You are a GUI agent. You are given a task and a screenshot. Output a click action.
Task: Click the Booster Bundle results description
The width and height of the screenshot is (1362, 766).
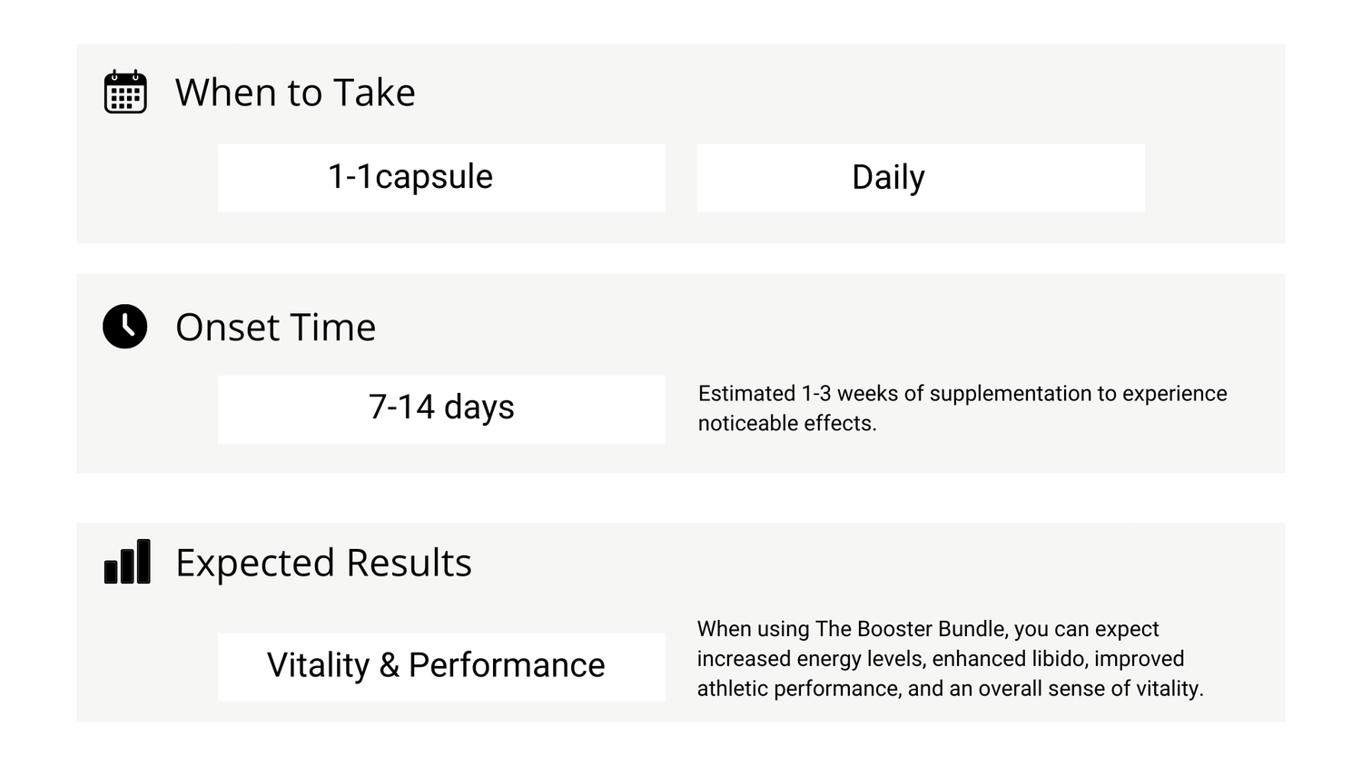(x=951, y=659)
